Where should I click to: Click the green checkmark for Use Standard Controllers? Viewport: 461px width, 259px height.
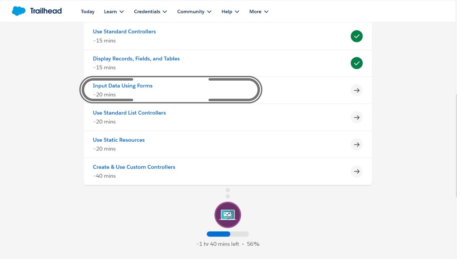pyautogui.click(x=357, y=36)
